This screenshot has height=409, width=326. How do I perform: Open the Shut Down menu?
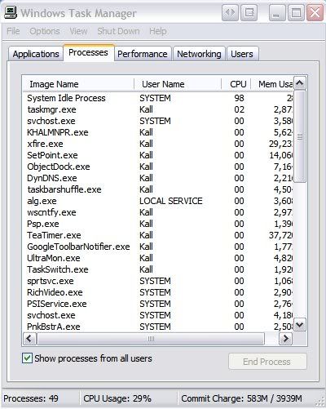(x=118, y=31)
